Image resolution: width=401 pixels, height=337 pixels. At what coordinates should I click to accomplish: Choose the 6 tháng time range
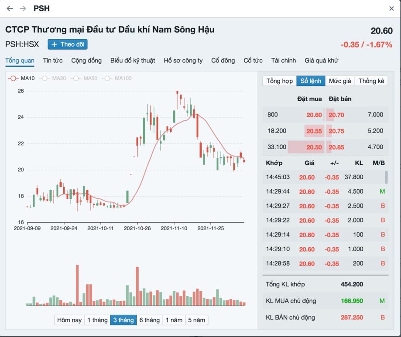(149, 320)
